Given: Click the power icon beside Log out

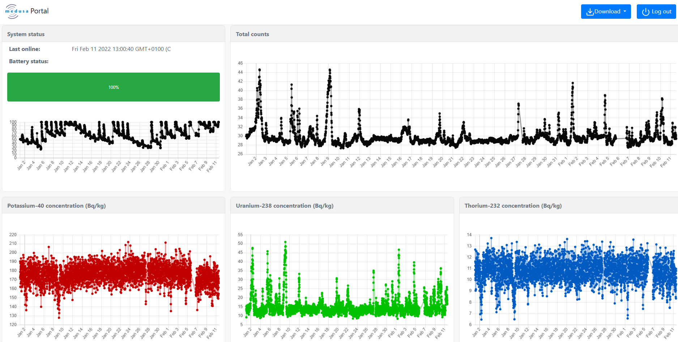Looking at the screenshot, I should pos(645,12).
